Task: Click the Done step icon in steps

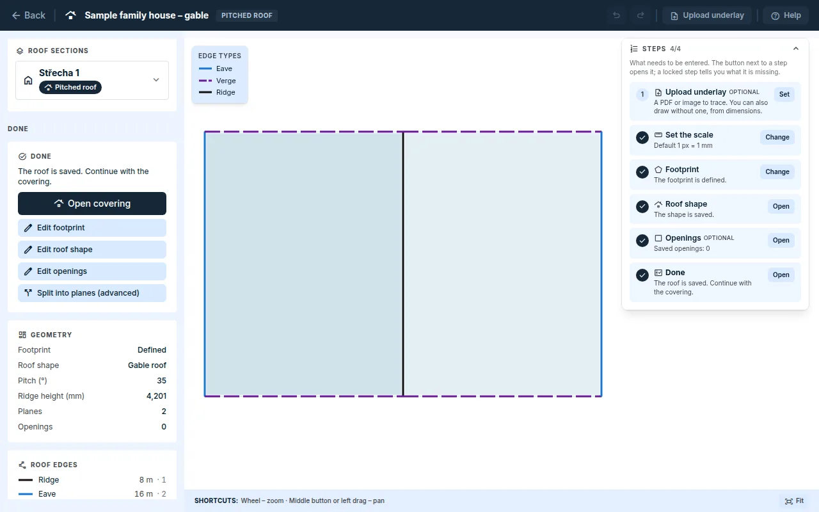Action: (658, 273)
